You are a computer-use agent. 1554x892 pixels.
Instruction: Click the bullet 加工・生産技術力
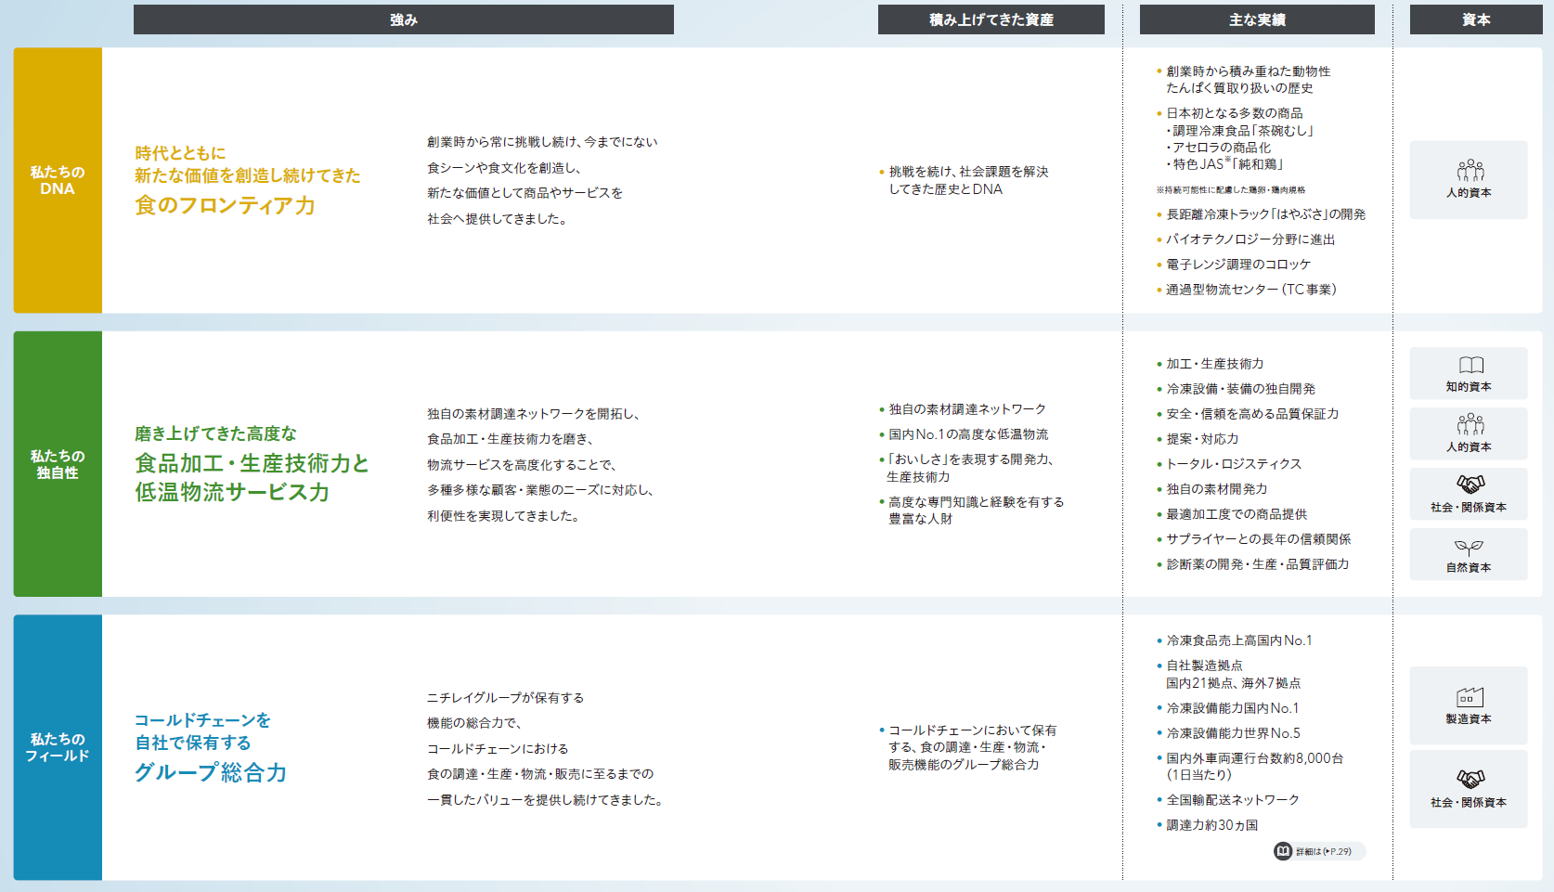pos(1210,364)
